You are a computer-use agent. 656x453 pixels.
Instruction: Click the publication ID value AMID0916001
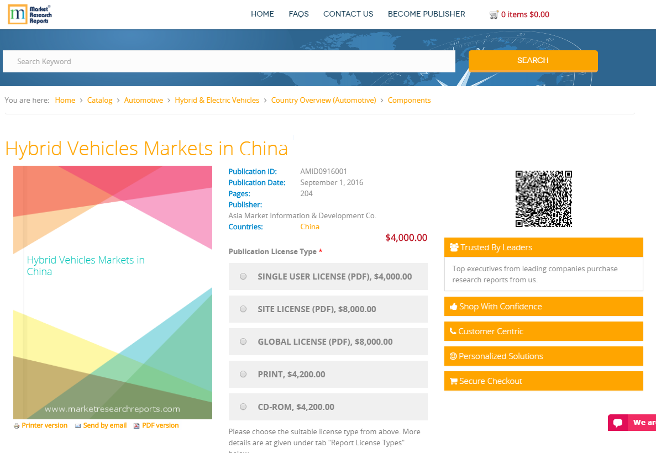[x=323, y=171]
